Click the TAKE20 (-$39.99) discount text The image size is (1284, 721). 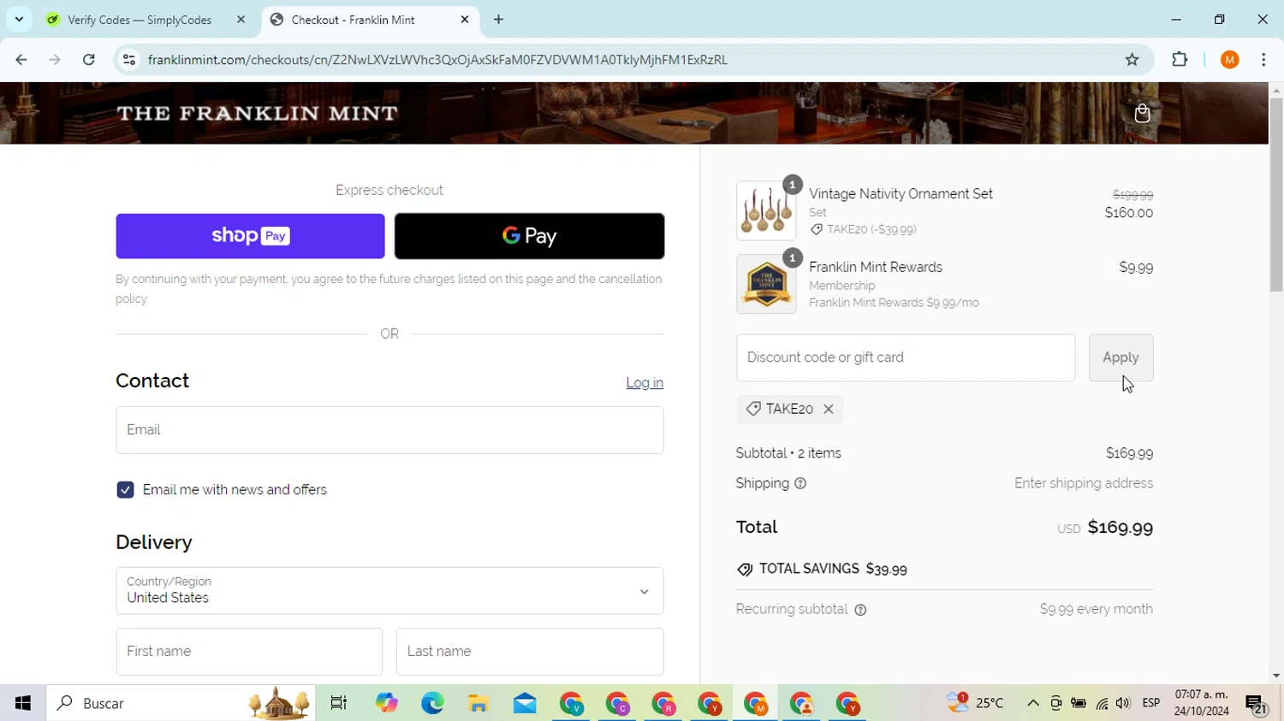pyautogui.click(x=871, y=229)
